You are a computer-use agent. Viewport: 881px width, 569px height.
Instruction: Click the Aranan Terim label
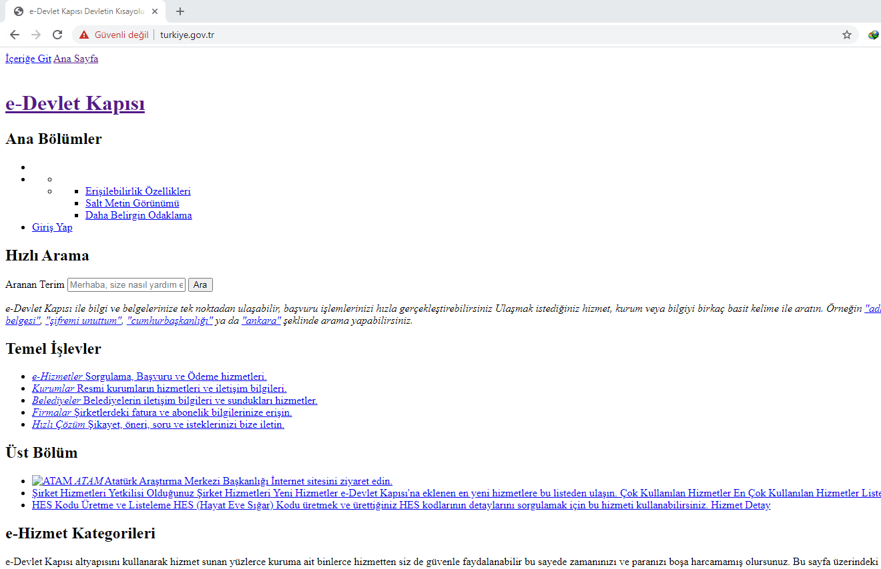tap(35, 285)
